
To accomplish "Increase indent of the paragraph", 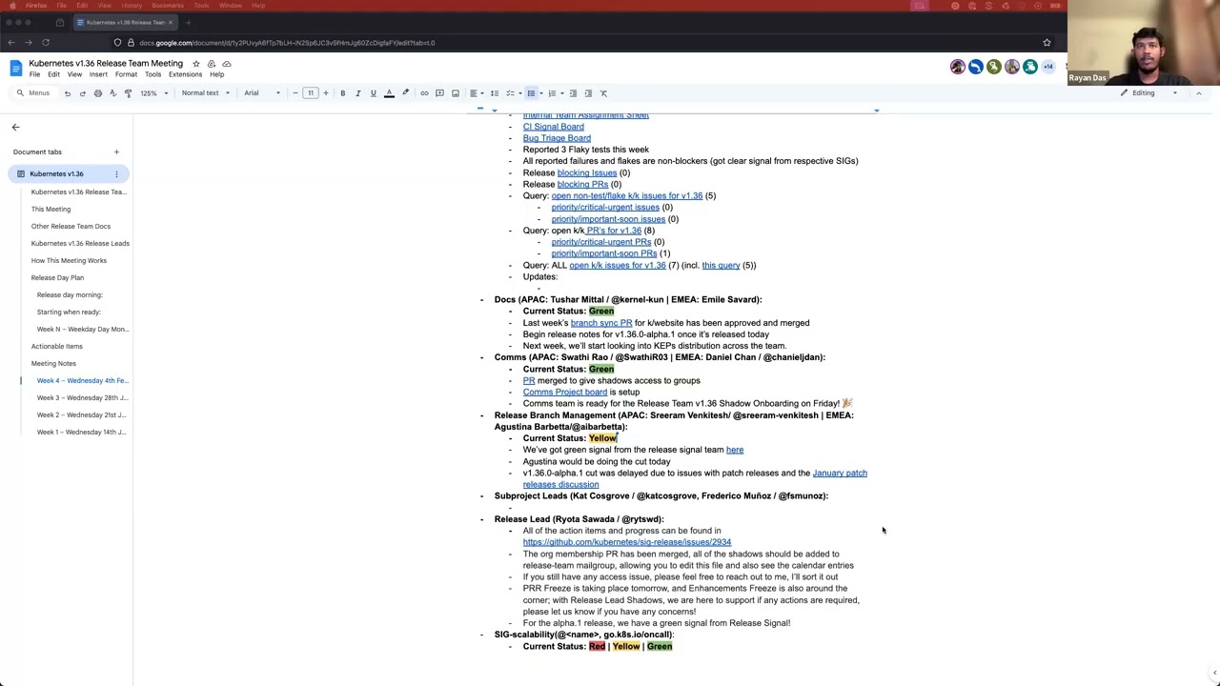I will [587, 93].
